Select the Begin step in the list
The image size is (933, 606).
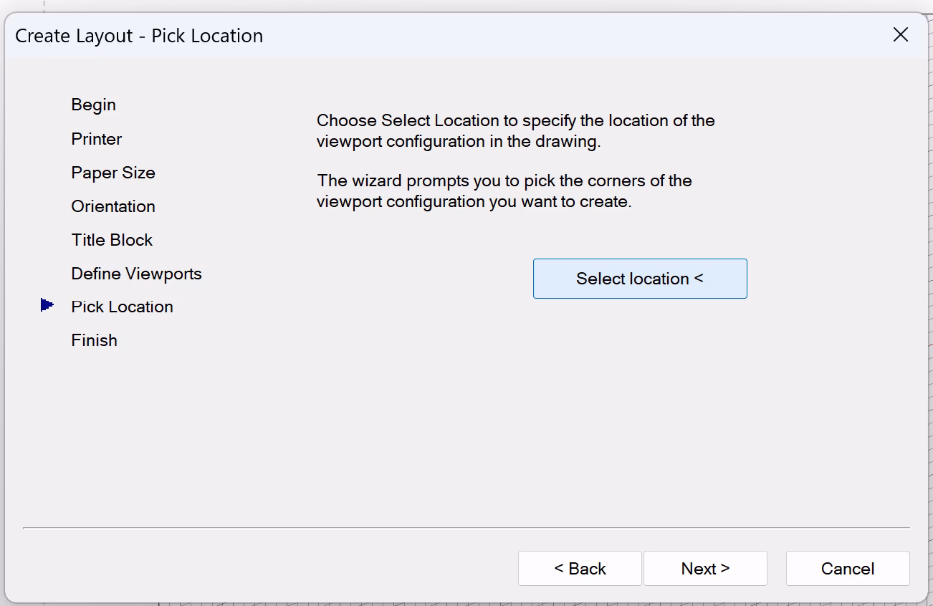point(94,105)
